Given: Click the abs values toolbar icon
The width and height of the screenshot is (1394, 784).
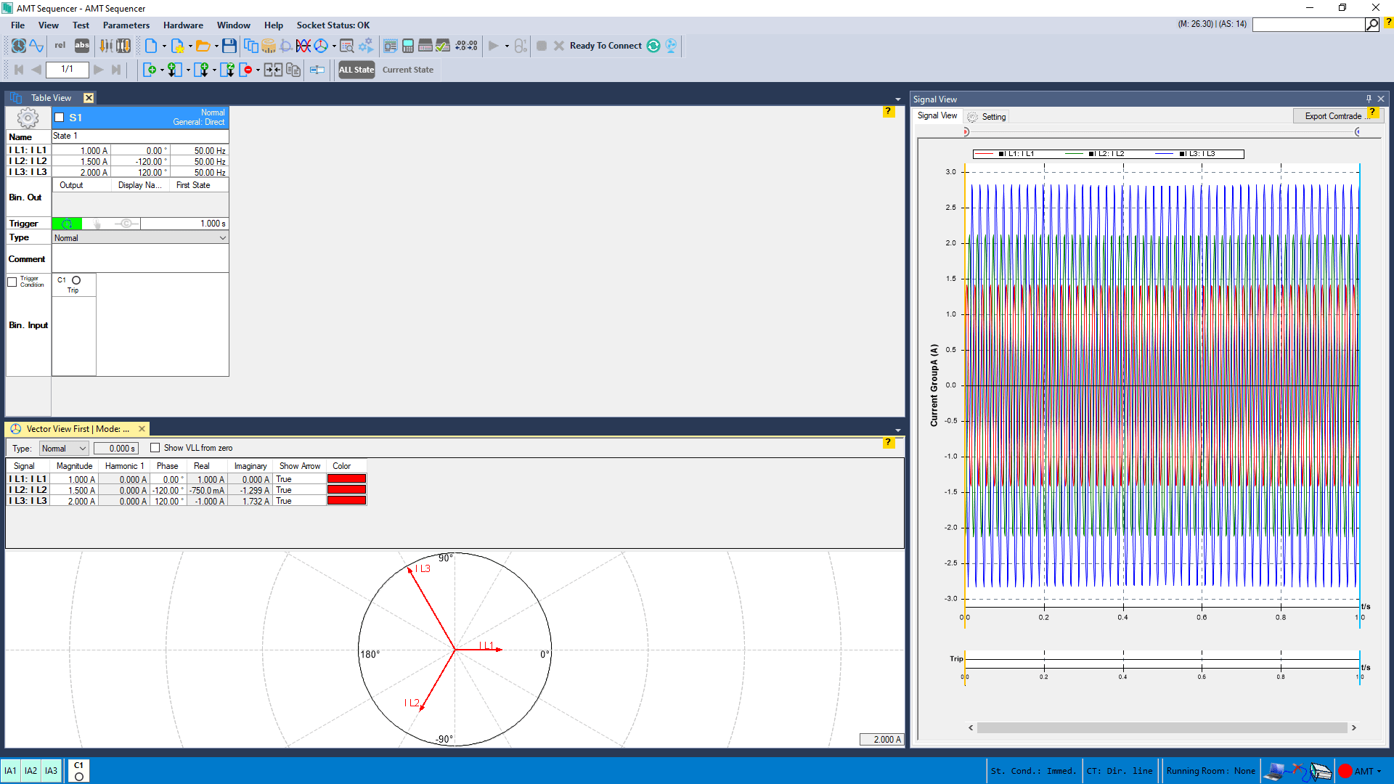Looking at the screenshot, I should pos(82,46).
